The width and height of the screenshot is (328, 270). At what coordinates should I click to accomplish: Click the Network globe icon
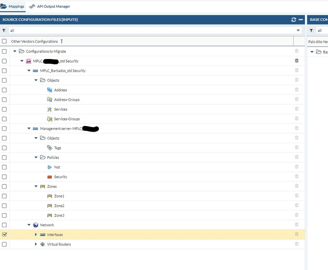pyautogui.click(x=35, y=225)
